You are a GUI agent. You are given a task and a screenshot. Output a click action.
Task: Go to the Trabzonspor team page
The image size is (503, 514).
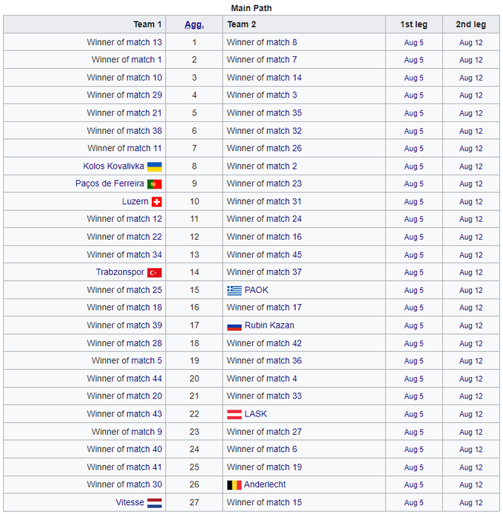(x=120, y=273)
